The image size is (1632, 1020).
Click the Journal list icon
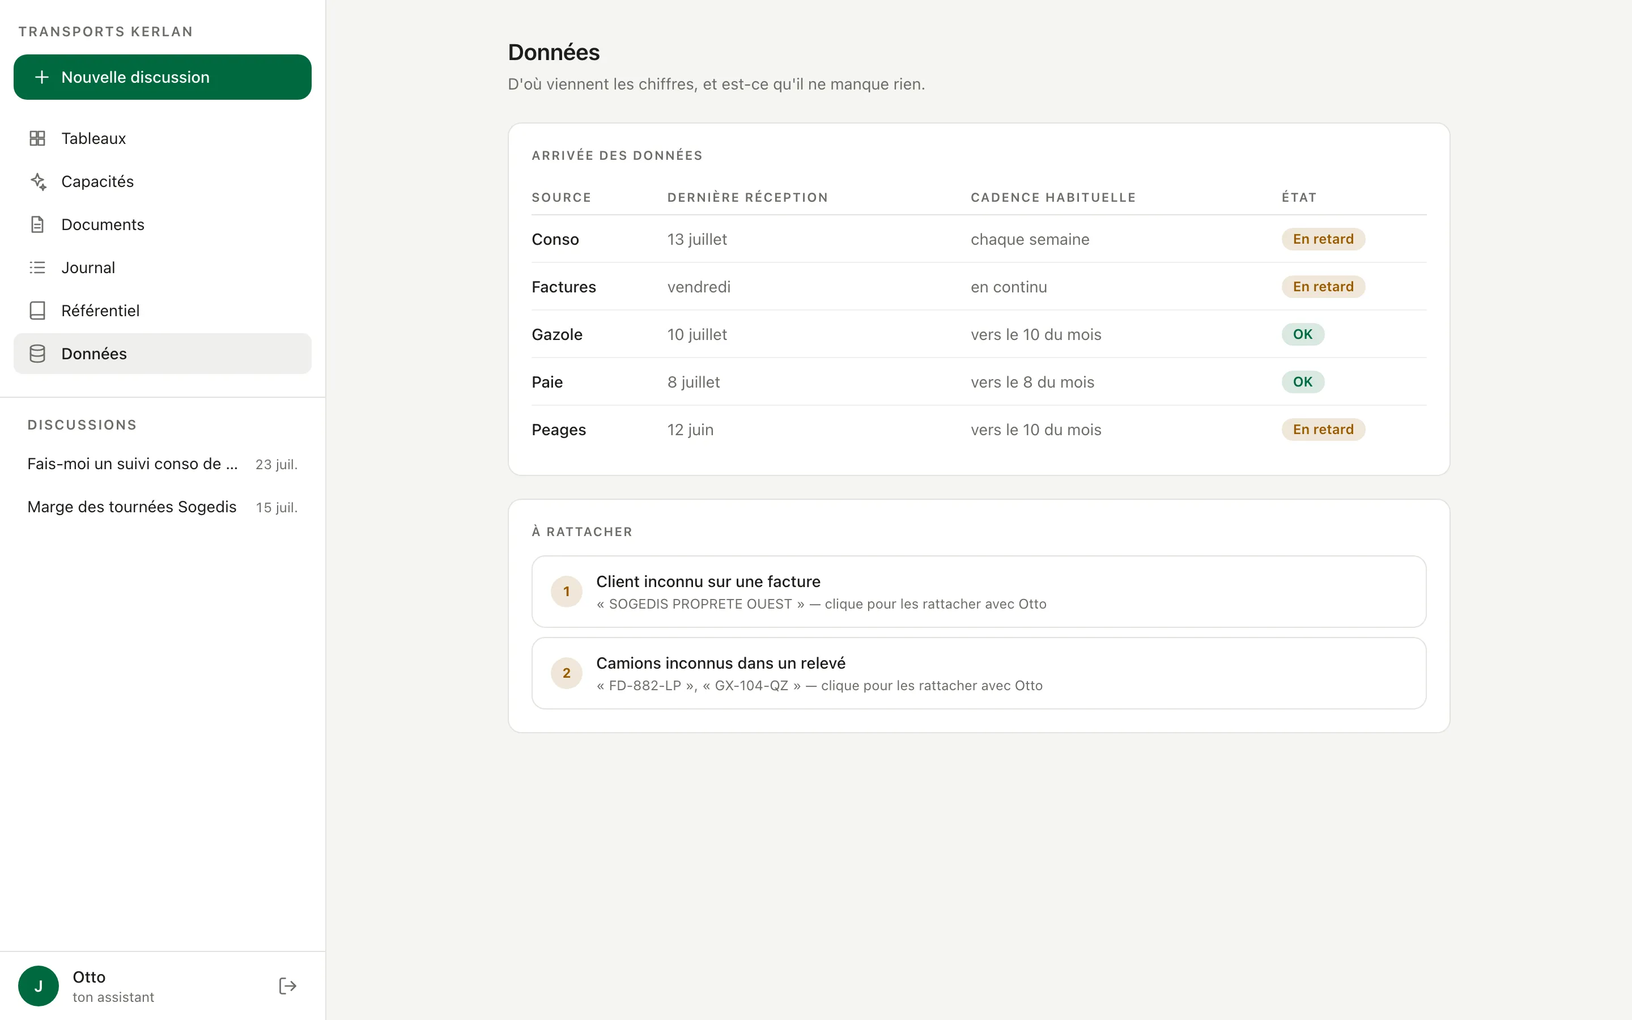click(38, 268)
